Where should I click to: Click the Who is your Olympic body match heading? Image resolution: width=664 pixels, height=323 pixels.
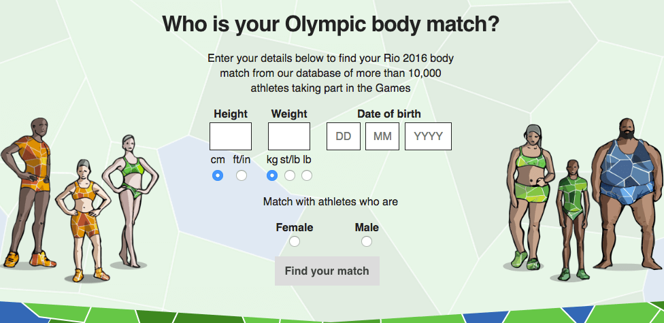tap(331, 24)
